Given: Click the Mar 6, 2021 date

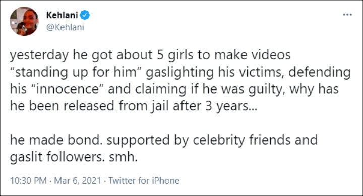Looking at the screenshot, I should [78, 181].
